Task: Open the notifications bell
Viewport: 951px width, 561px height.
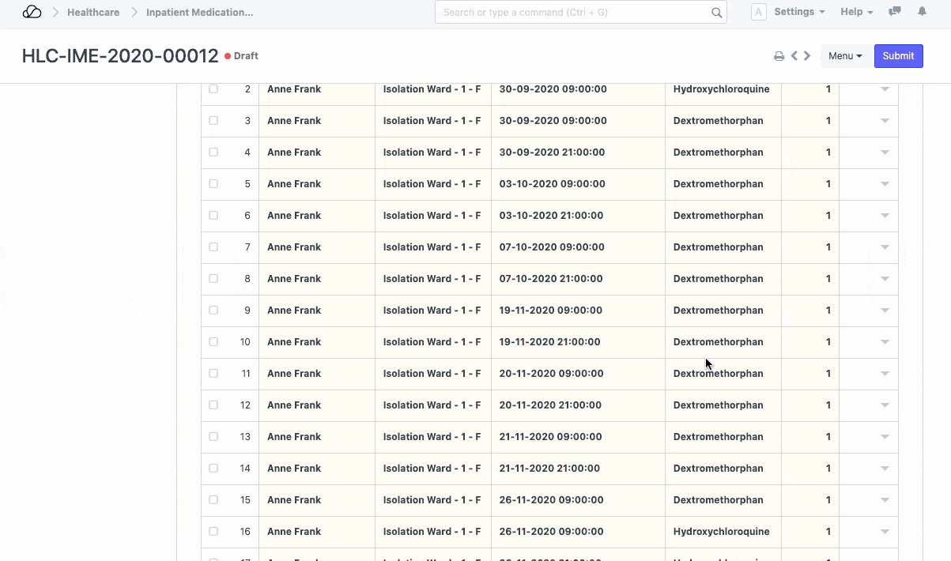Action: (x=922, y=12)
